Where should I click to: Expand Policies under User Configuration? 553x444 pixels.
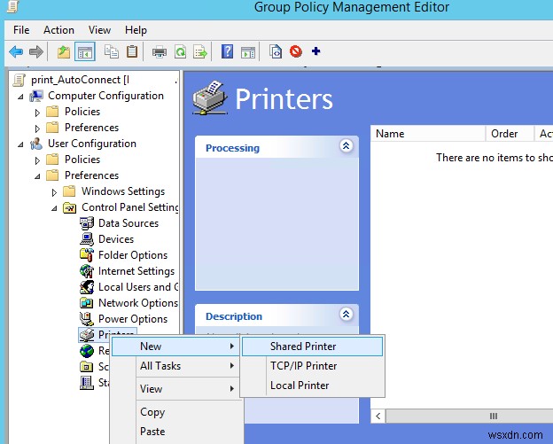pyautogui.click(x=37, y=160)
